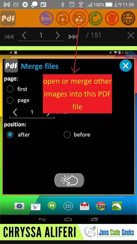Screen dimensions: 137x244
Task: Select the "first" page radio button
Action: (x=10, y=89)
